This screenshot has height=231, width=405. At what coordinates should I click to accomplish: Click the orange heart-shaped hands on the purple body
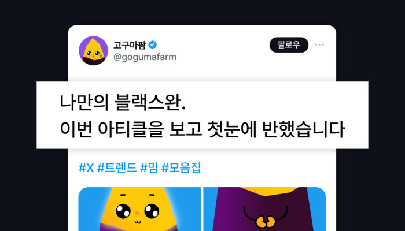coord(264,221)
